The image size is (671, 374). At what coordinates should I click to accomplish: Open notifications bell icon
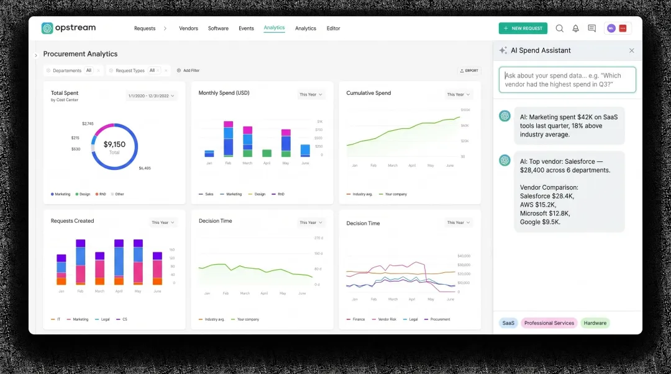click(575, 28)
